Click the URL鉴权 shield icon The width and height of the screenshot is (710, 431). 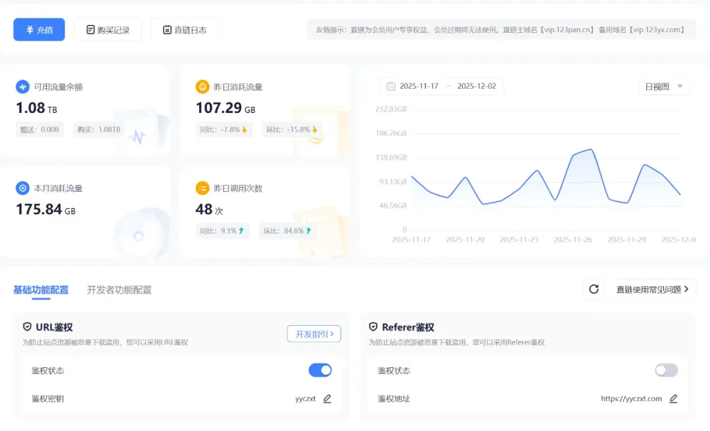27,327
